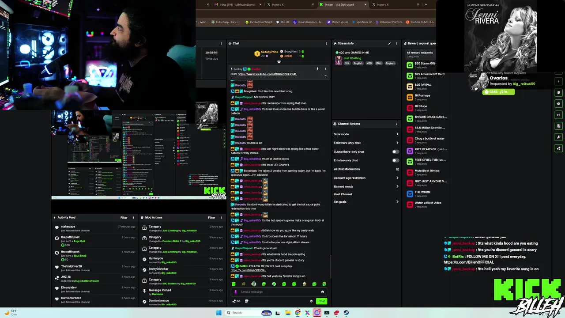
Task: Open the pinned message three-dot menu
Action: pos(325,69)
